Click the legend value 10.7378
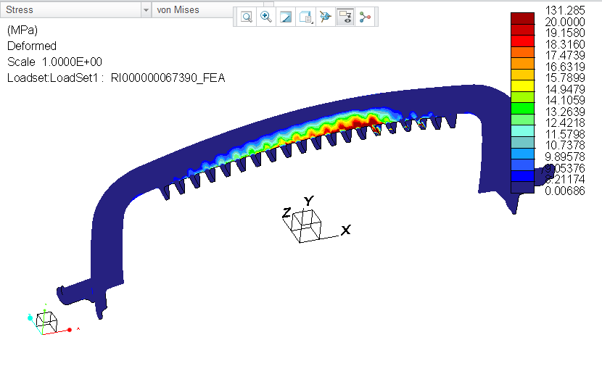 [x=565, y=146]
